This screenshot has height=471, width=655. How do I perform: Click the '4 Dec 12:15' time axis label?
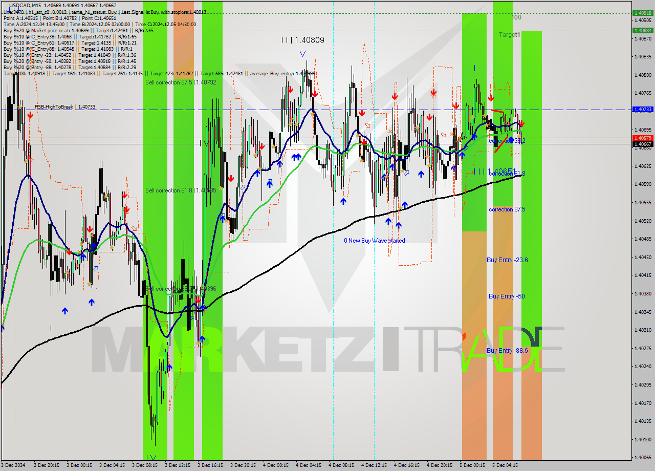[x=374, y=465]
